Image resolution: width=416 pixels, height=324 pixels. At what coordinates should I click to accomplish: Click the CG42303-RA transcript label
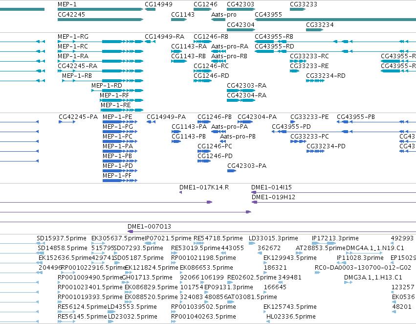[246, 86]
